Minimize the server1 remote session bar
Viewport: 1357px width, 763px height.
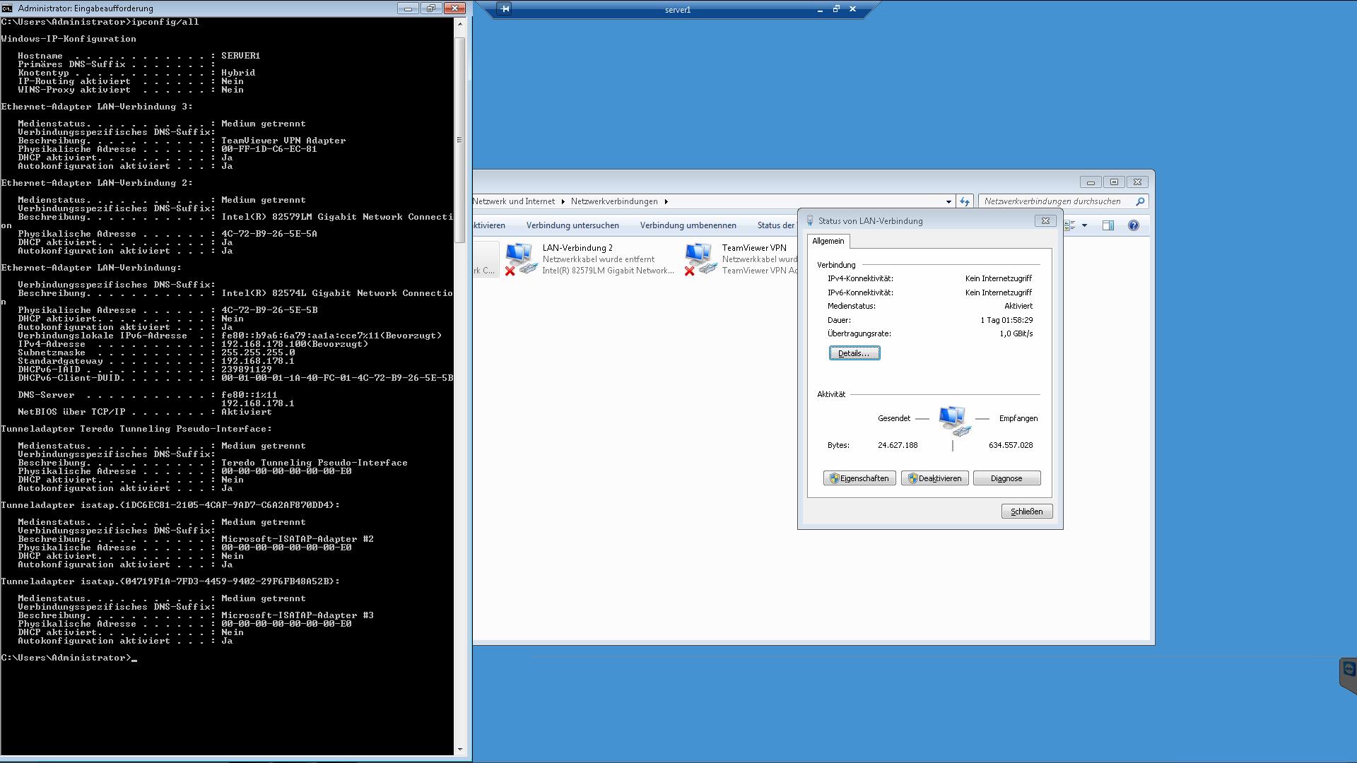click(820, 10)
